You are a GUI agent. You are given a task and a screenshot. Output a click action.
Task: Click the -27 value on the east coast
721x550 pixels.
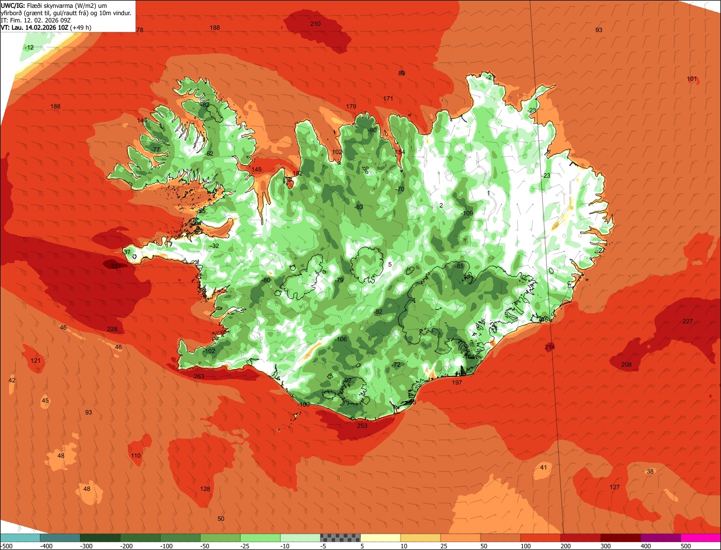pos(600,250)
